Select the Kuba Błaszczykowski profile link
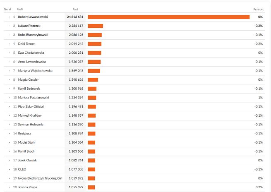 coord(34,35)
